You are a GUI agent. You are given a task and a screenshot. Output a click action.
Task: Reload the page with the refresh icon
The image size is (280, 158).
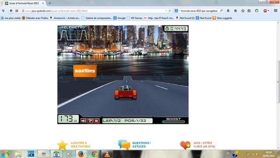pyautogui.click(x=170, y=11)
